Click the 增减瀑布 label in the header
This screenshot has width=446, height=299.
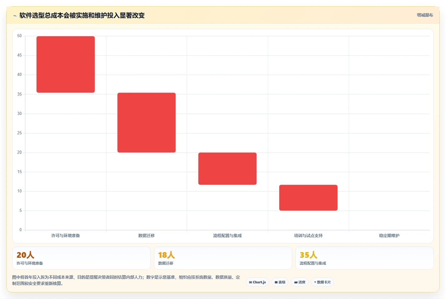(425, 15)
